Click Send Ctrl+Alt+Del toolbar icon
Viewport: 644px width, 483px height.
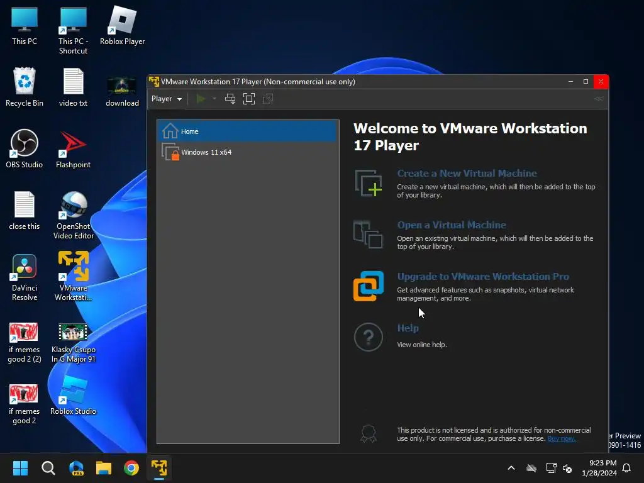[x=230, y=99]
